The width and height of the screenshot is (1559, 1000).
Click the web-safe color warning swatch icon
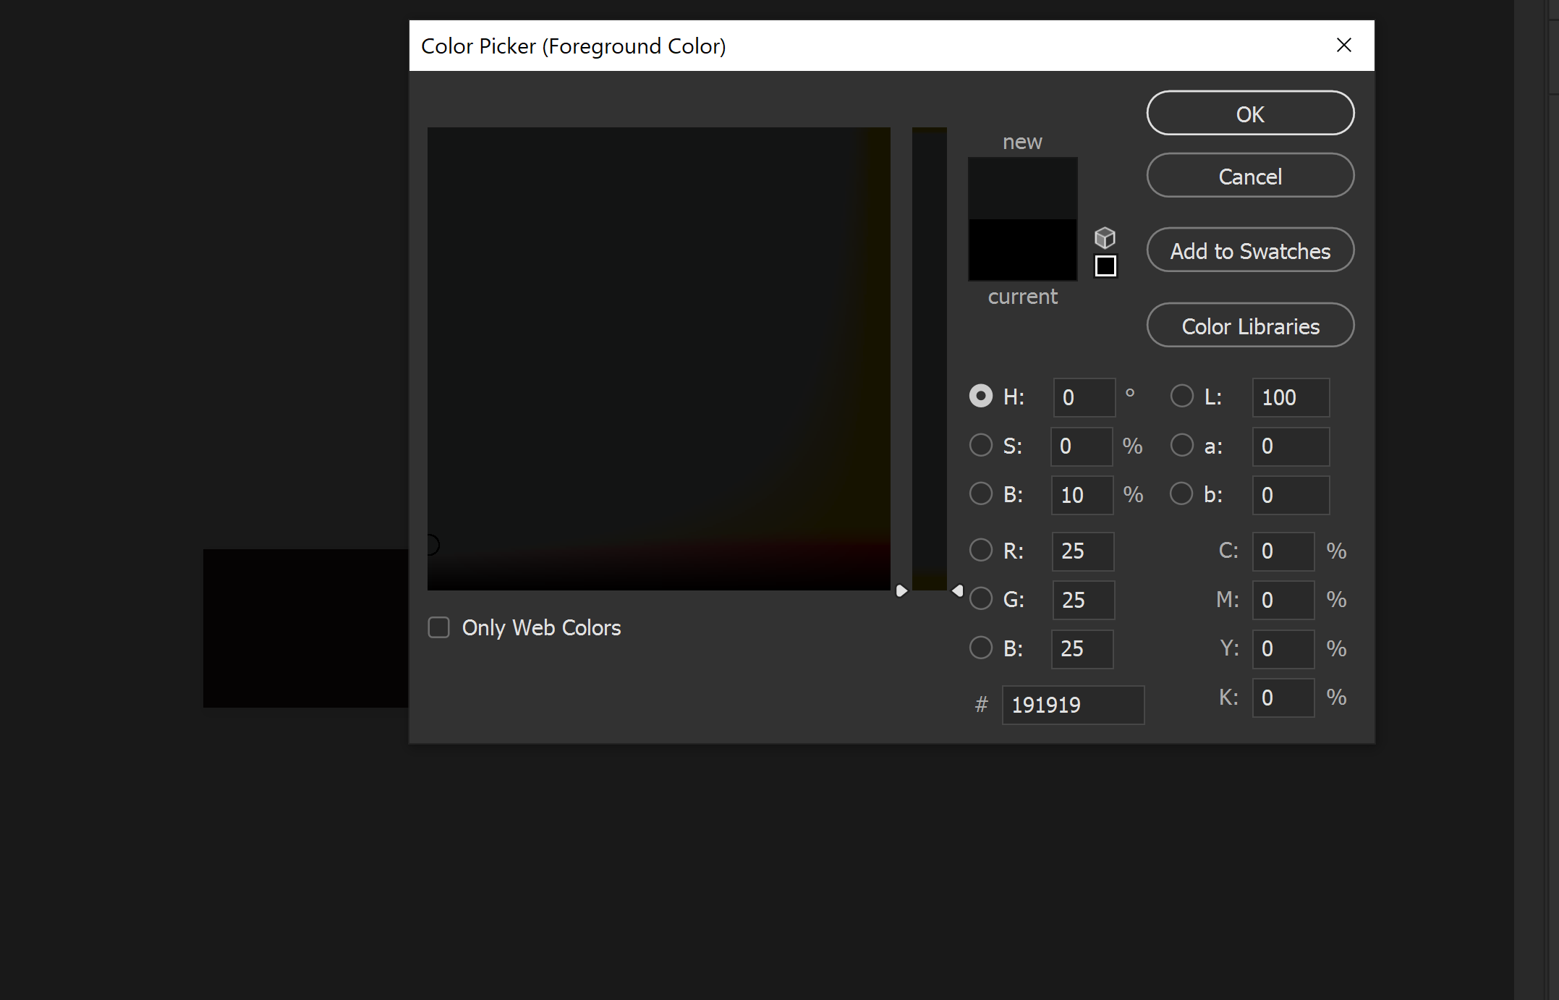(1105, 266)
